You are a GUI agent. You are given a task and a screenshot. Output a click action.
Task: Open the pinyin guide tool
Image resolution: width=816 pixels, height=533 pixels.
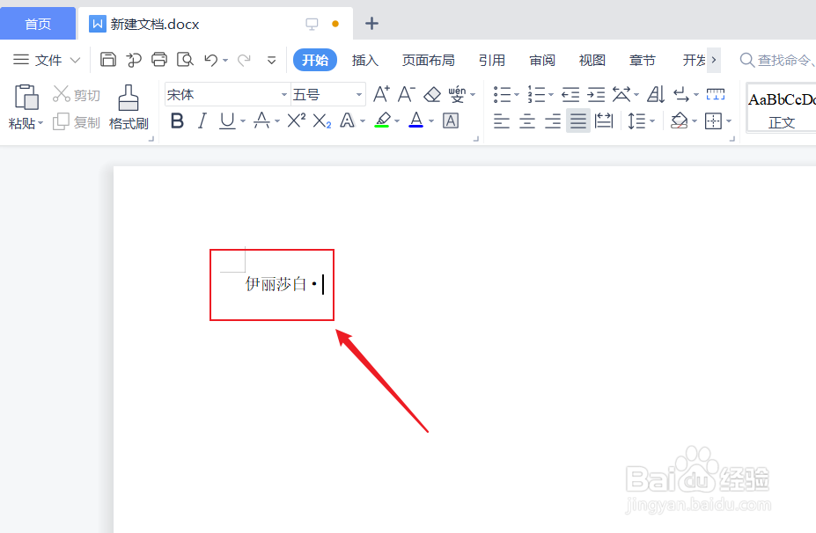coord(457,93)
